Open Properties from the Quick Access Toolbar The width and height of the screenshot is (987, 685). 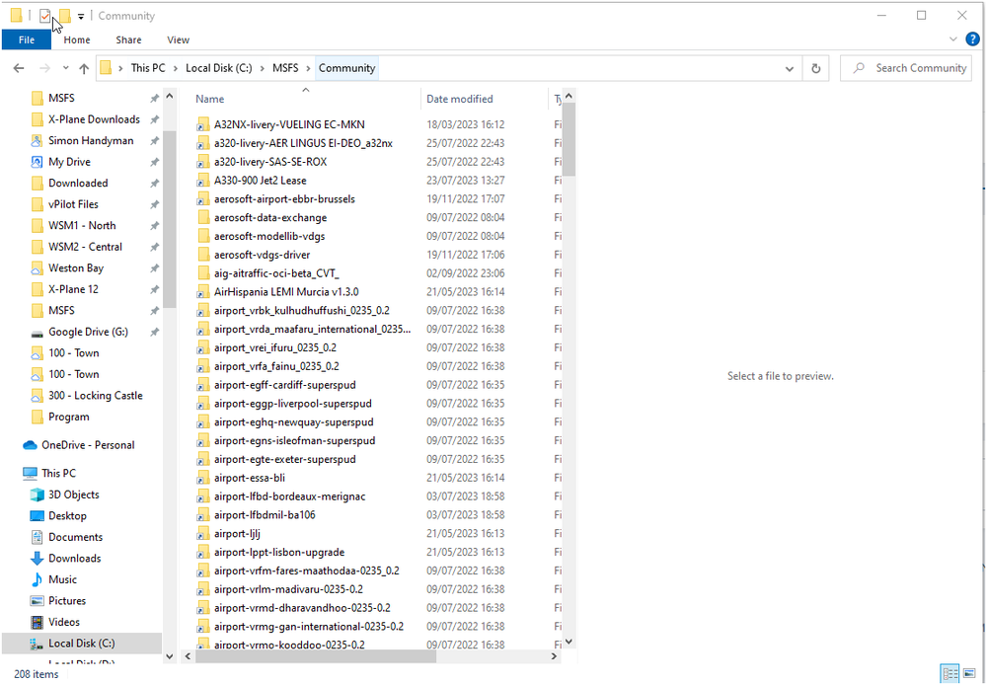[43, 16]
